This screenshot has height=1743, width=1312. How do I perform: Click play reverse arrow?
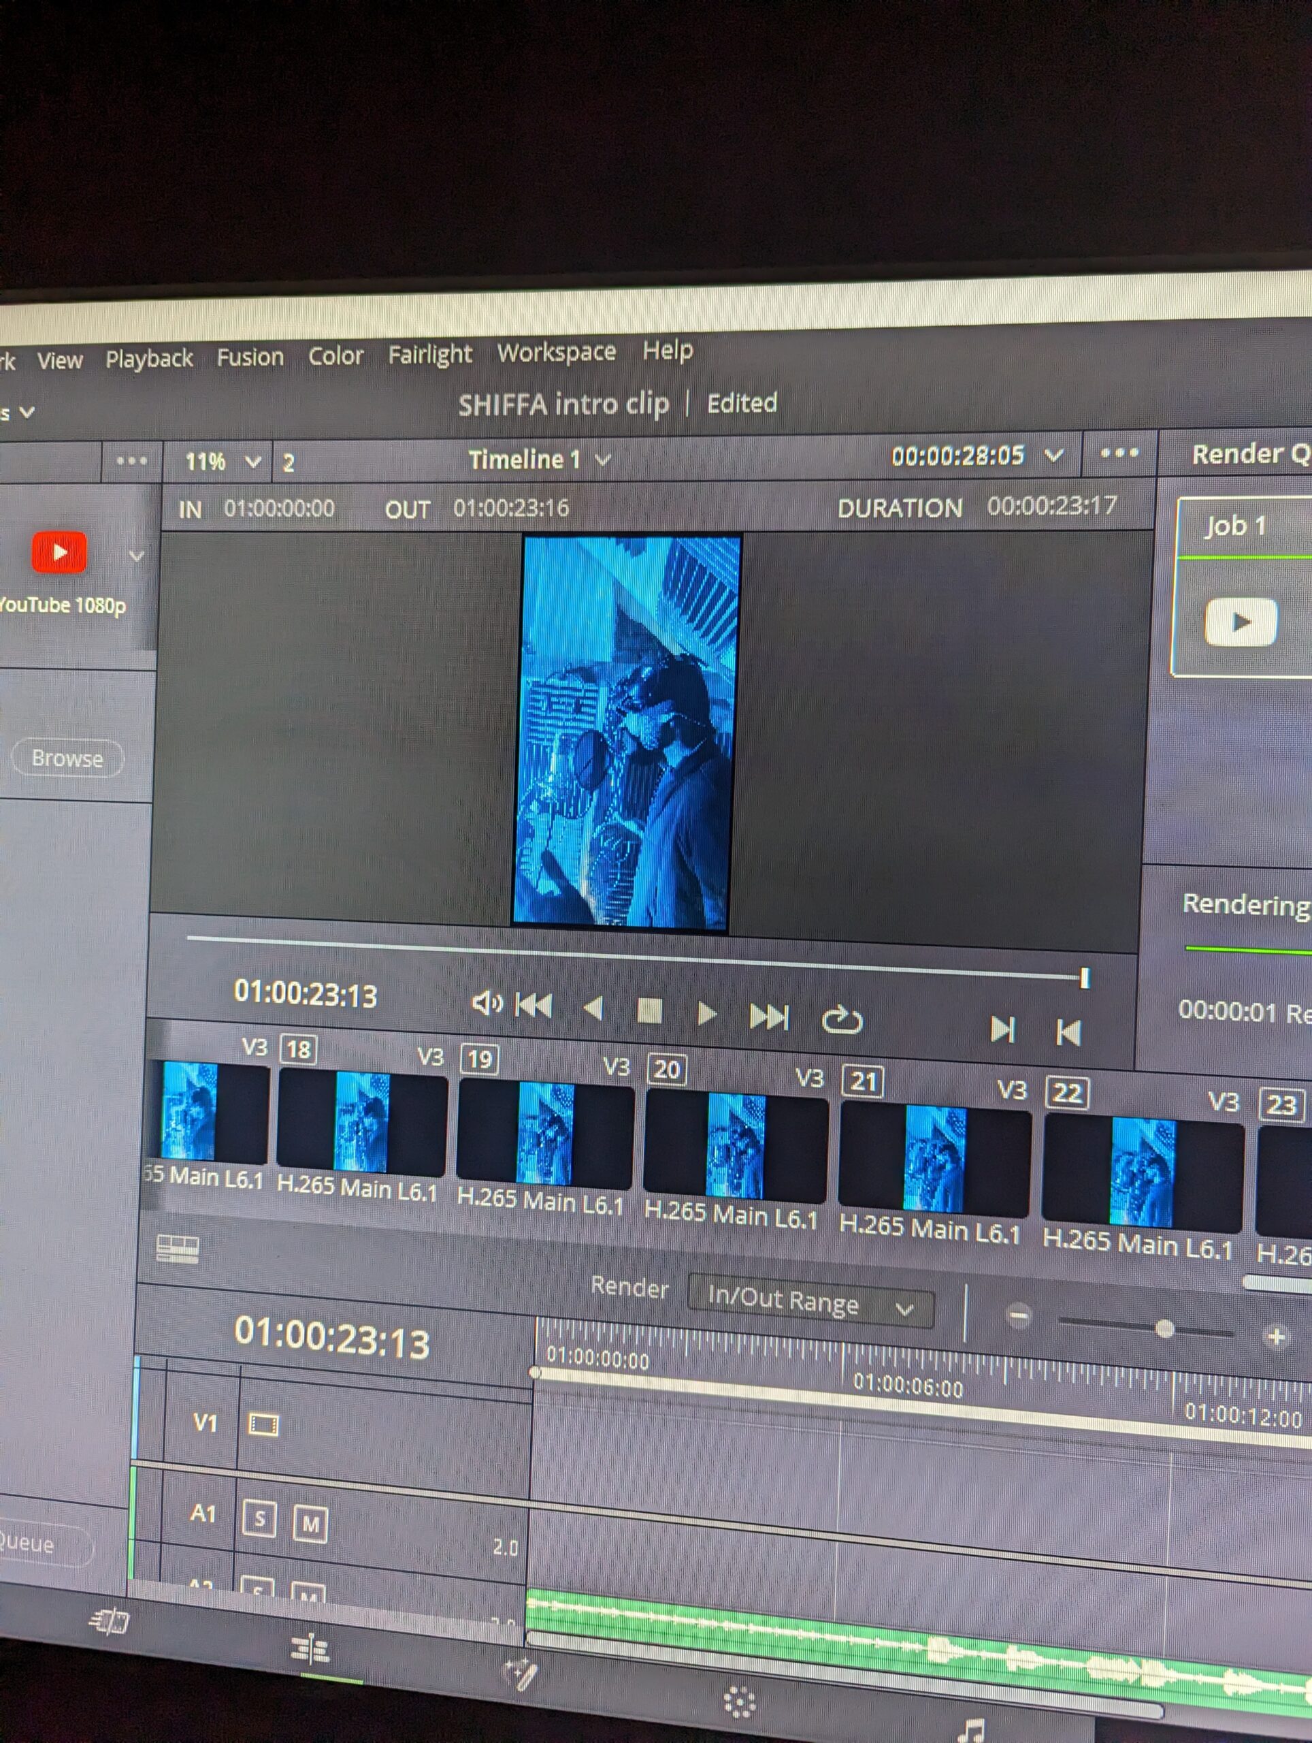[593, 1008]
